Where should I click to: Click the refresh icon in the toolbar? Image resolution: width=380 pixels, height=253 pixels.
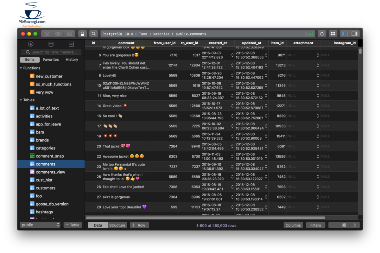(x=322, y=34)
